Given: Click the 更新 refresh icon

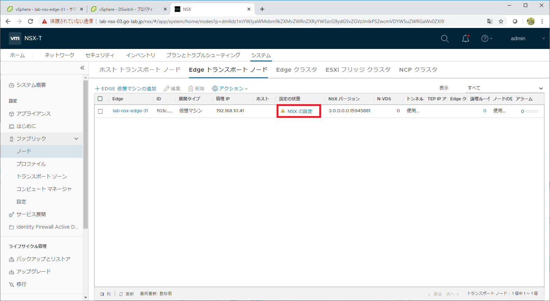Looking at the screenshot, I should 121,294.
